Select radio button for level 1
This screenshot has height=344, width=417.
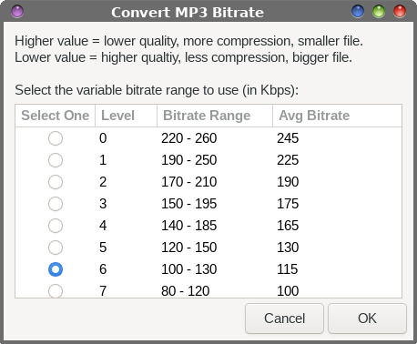coord(56,160)
